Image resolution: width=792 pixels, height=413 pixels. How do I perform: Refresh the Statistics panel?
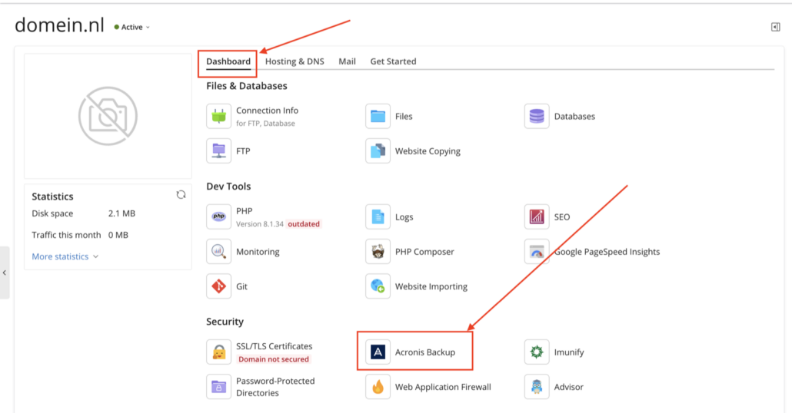[x=181, y=195]
